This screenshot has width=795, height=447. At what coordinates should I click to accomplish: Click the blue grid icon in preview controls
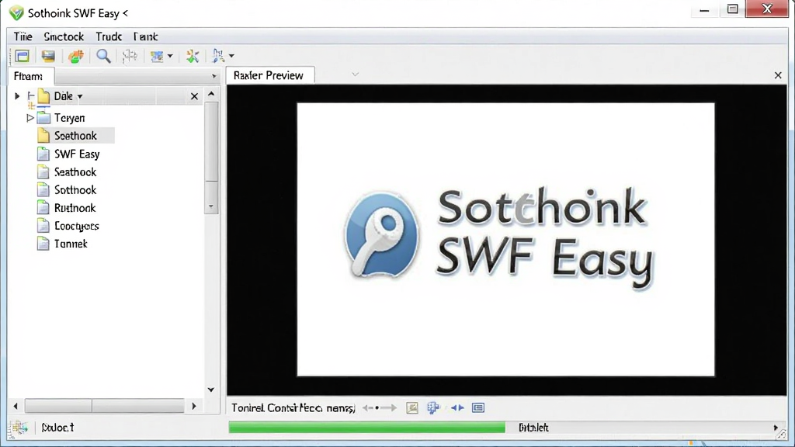point(433,408)
